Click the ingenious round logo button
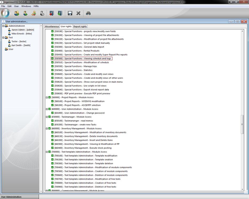The width and height of the screenshot is (249, 199). [5, 13]
